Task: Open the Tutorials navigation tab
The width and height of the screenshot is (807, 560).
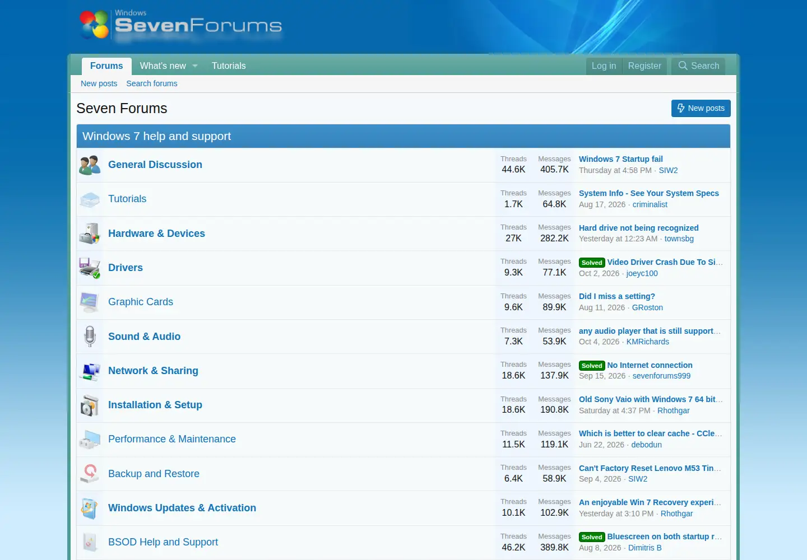Action: point(229,66)
